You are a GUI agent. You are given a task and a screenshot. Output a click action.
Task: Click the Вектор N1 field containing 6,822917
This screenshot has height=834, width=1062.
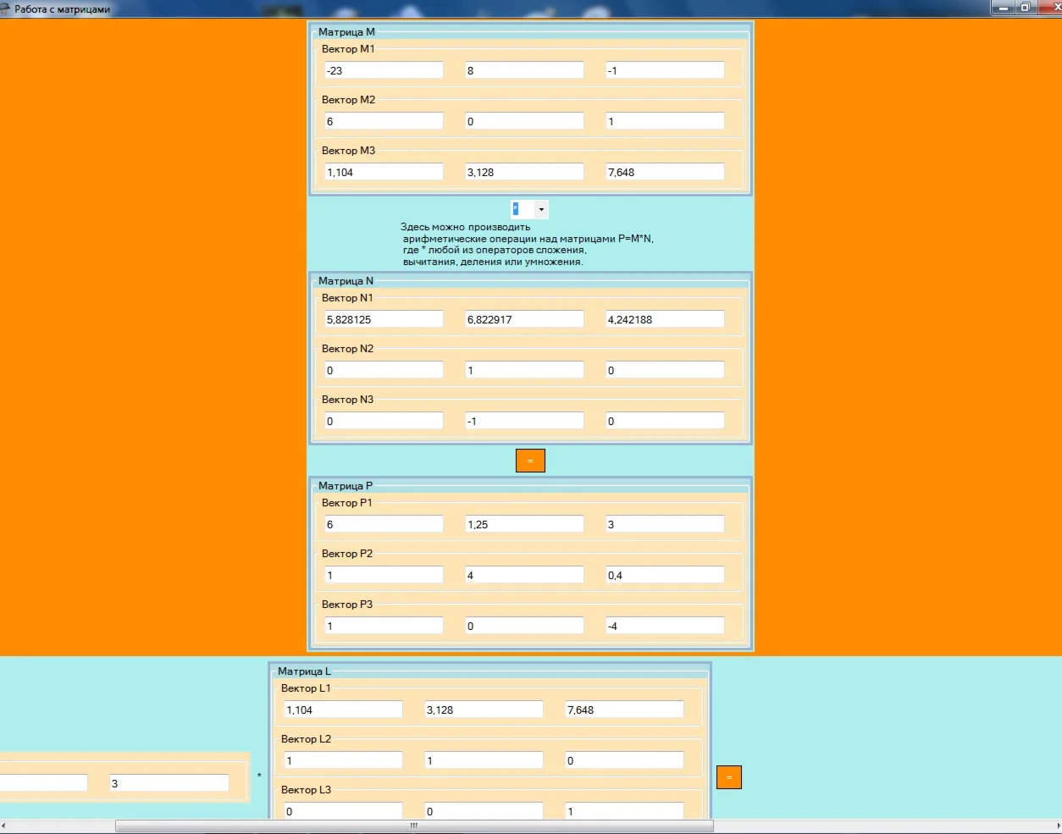[x=524, y=319]
